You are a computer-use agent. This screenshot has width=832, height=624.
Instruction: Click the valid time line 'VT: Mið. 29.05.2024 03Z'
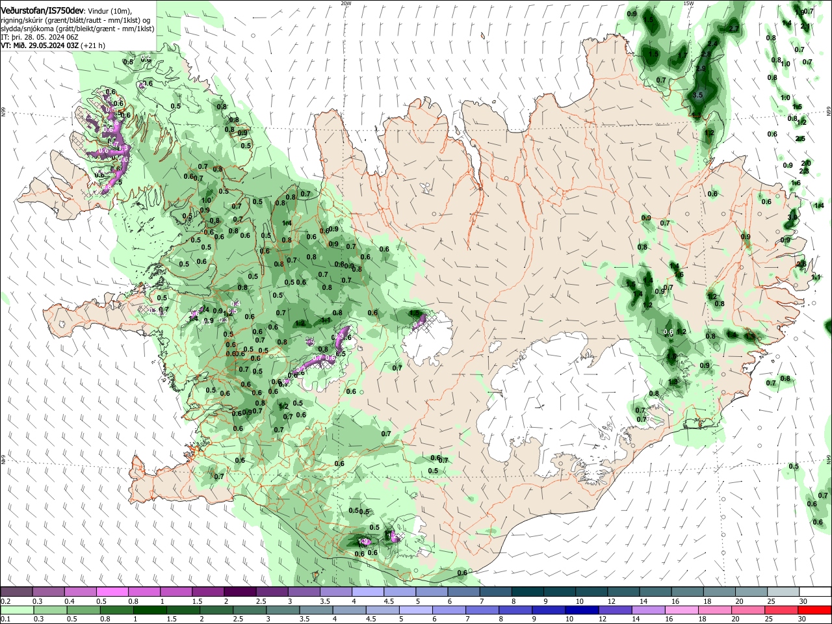tap(41, 45)
